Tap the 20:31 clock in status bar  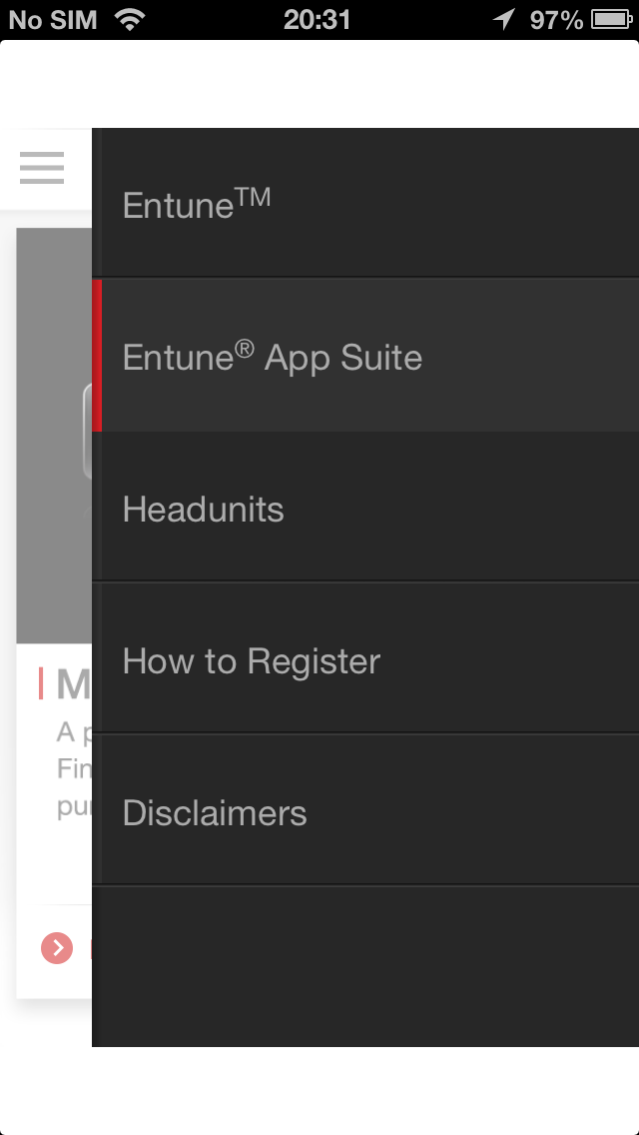(x=317, y=20)
